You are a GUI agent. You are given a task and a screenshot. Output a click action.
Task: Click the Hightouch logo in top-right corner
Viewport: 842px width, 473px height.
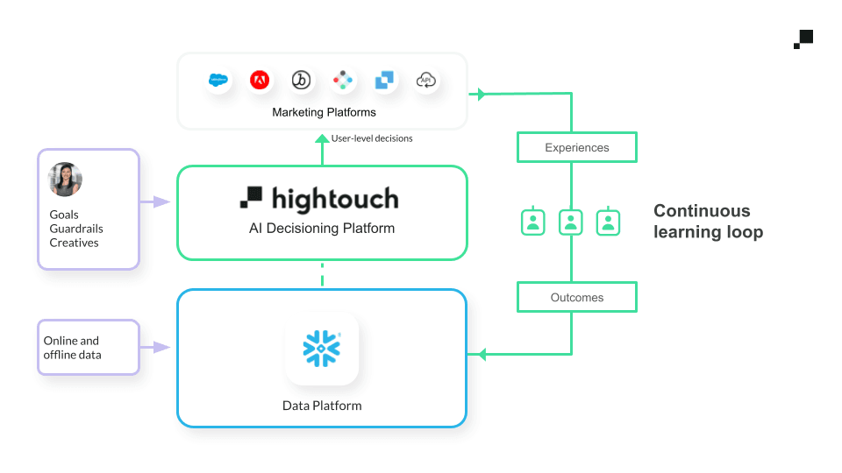coord(803,39)
